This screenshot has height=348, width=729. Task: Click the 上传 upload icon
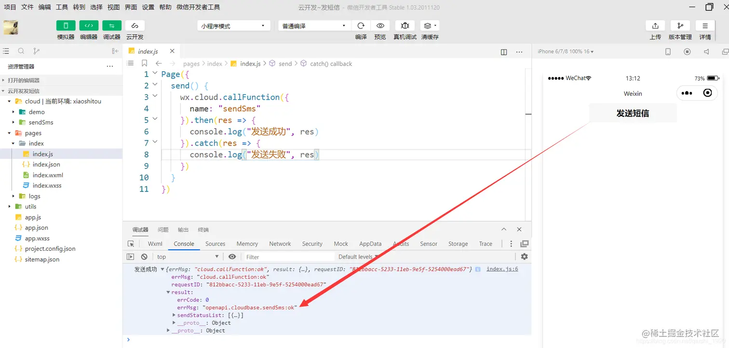pos(655,26)
